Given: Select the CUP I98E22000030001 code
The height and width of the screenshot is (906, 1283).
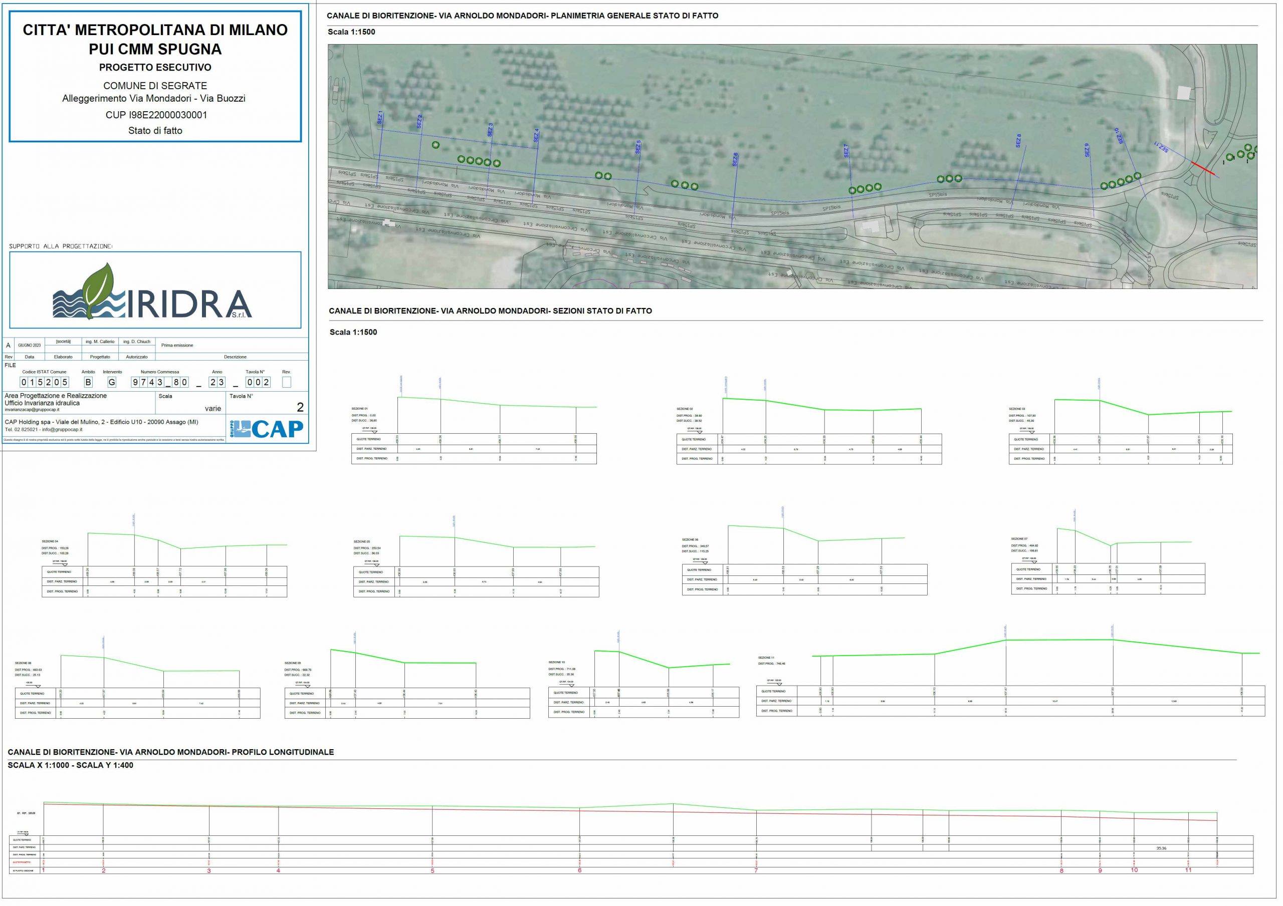Looking at the screenshot, I should coord(156,116).
